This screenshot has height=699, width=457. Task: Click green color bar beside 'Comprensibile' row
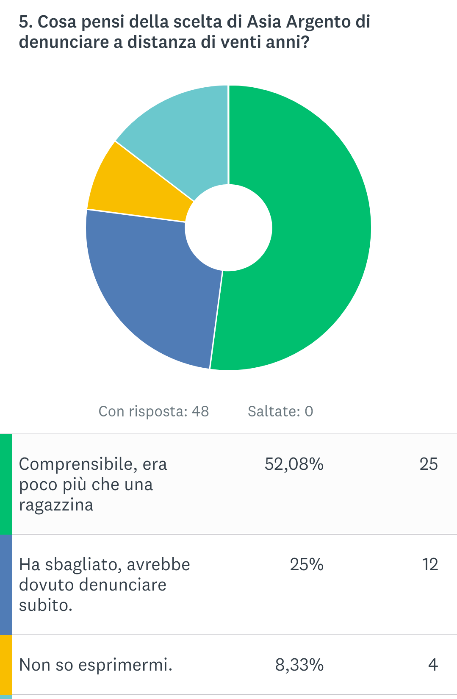(6, 484)
